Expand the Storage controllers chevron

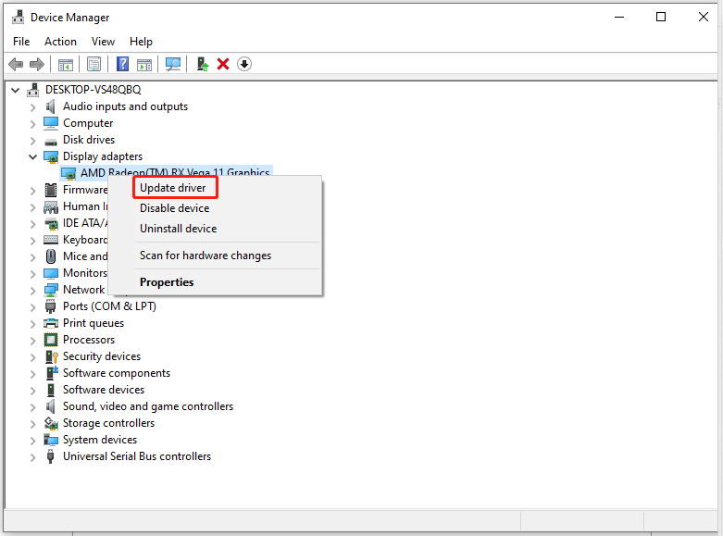pyautogui.click(x=32, y=424)
